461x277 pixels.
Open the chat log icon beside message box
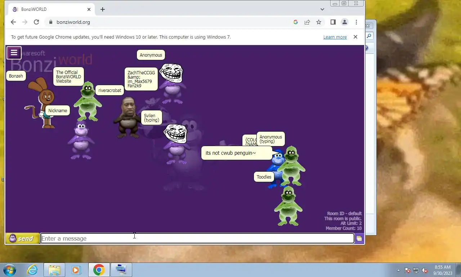359,238
